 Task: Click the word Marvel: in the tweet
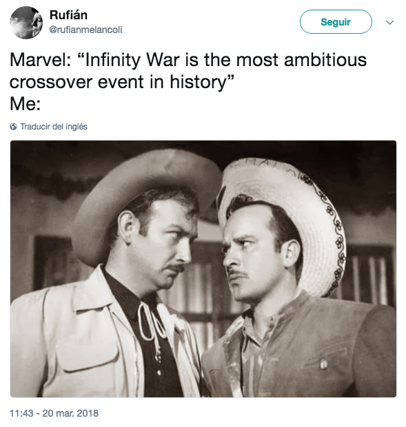click(41, 60)
